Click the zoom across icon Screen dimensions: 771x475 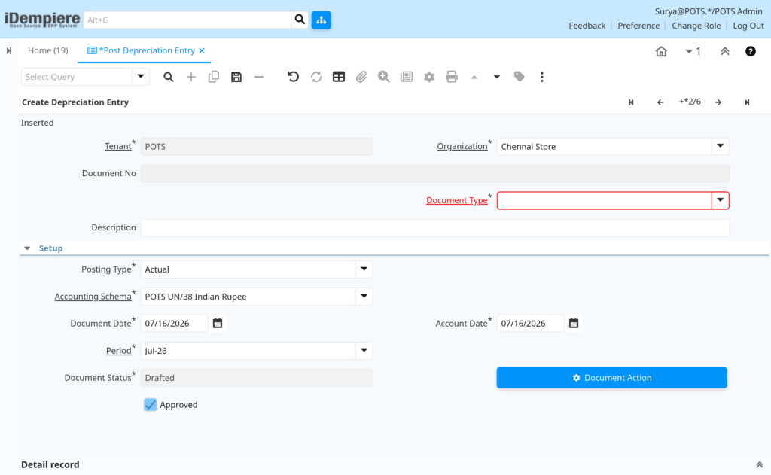(x=383, y=77)
